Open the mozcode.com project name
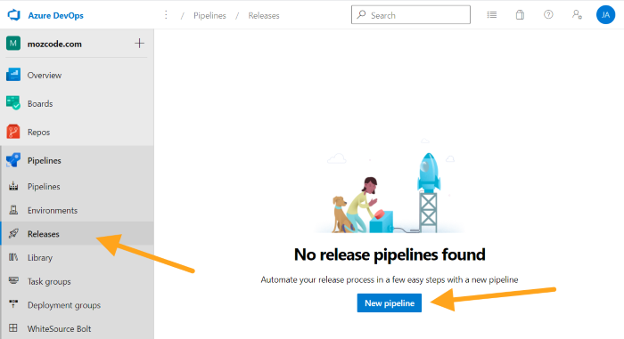Viewport: 624px width, 339px height. click(54, 44)
